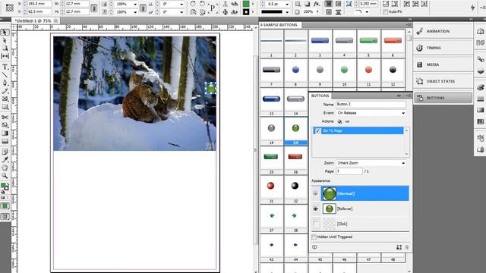Enable the Click state box
This screenshot has height=273, width=486.
click(316, 224)
